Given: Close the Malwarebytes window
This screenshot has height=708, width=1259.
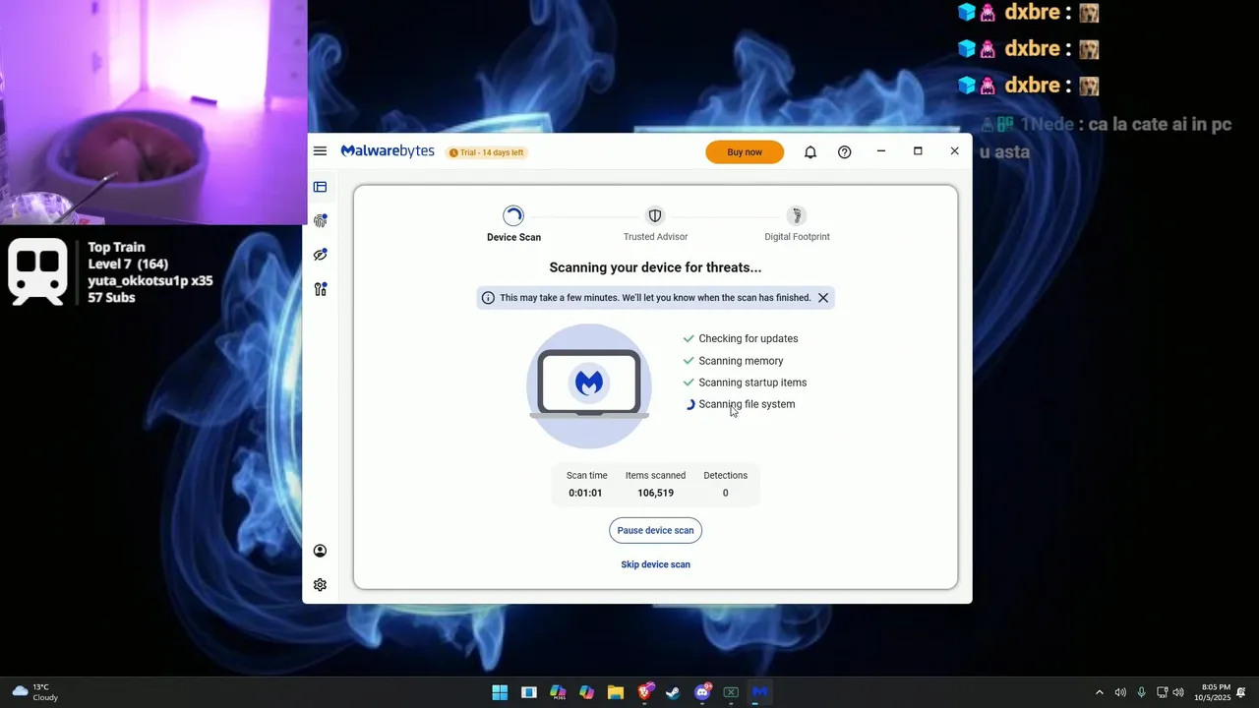Looking at the screenshot, I should click(954, 151).
